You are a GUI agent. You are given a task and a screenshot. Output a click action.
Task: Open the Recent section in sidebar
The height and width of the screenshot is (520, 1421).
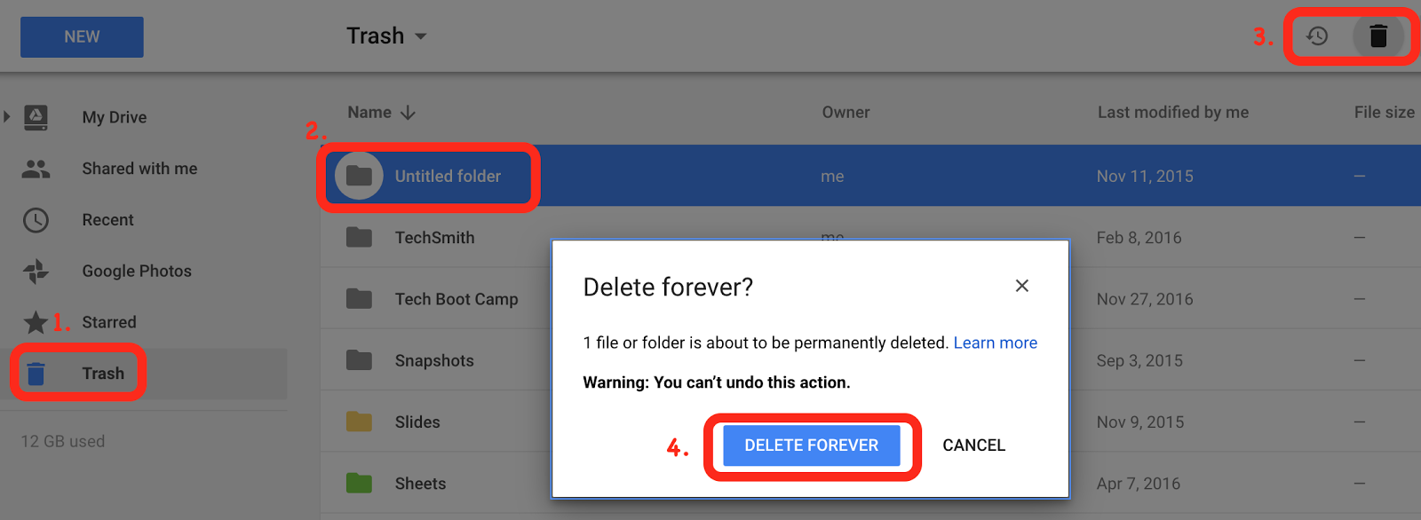coord(107,220)
